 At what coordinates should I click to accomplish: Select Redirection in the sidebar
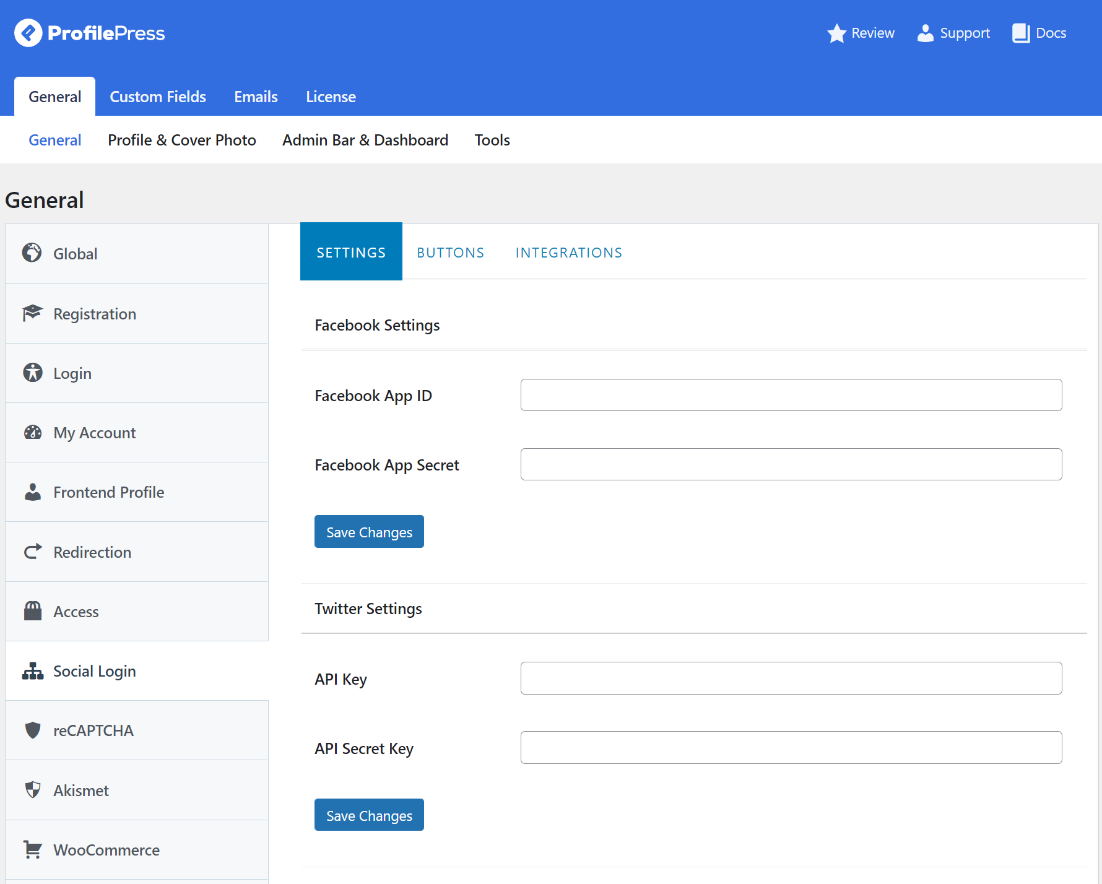click(137, 552)
